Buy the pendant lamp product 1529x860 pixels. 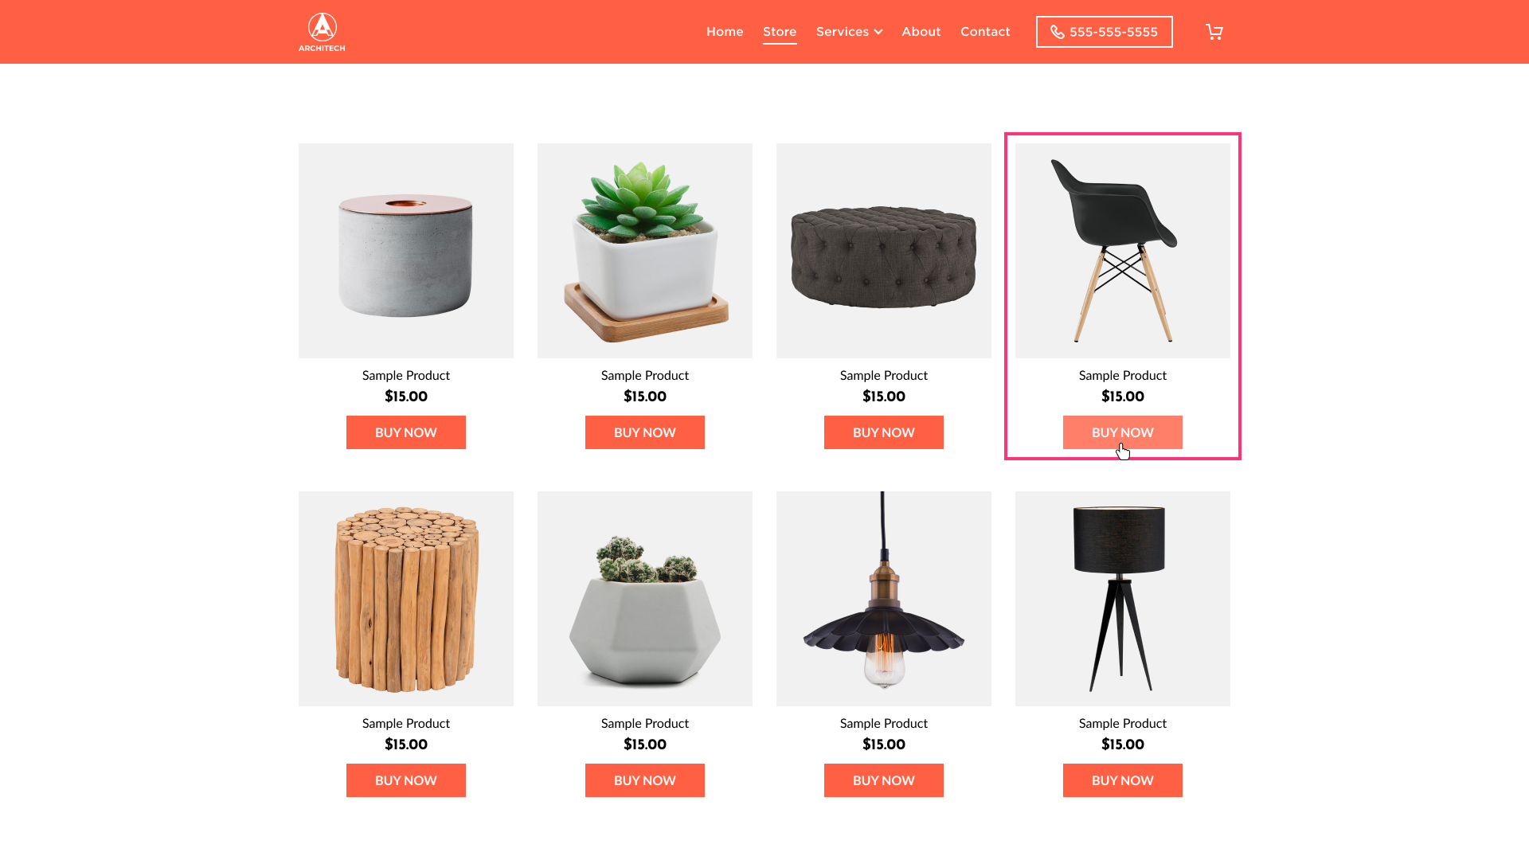(x=884, y=780)
